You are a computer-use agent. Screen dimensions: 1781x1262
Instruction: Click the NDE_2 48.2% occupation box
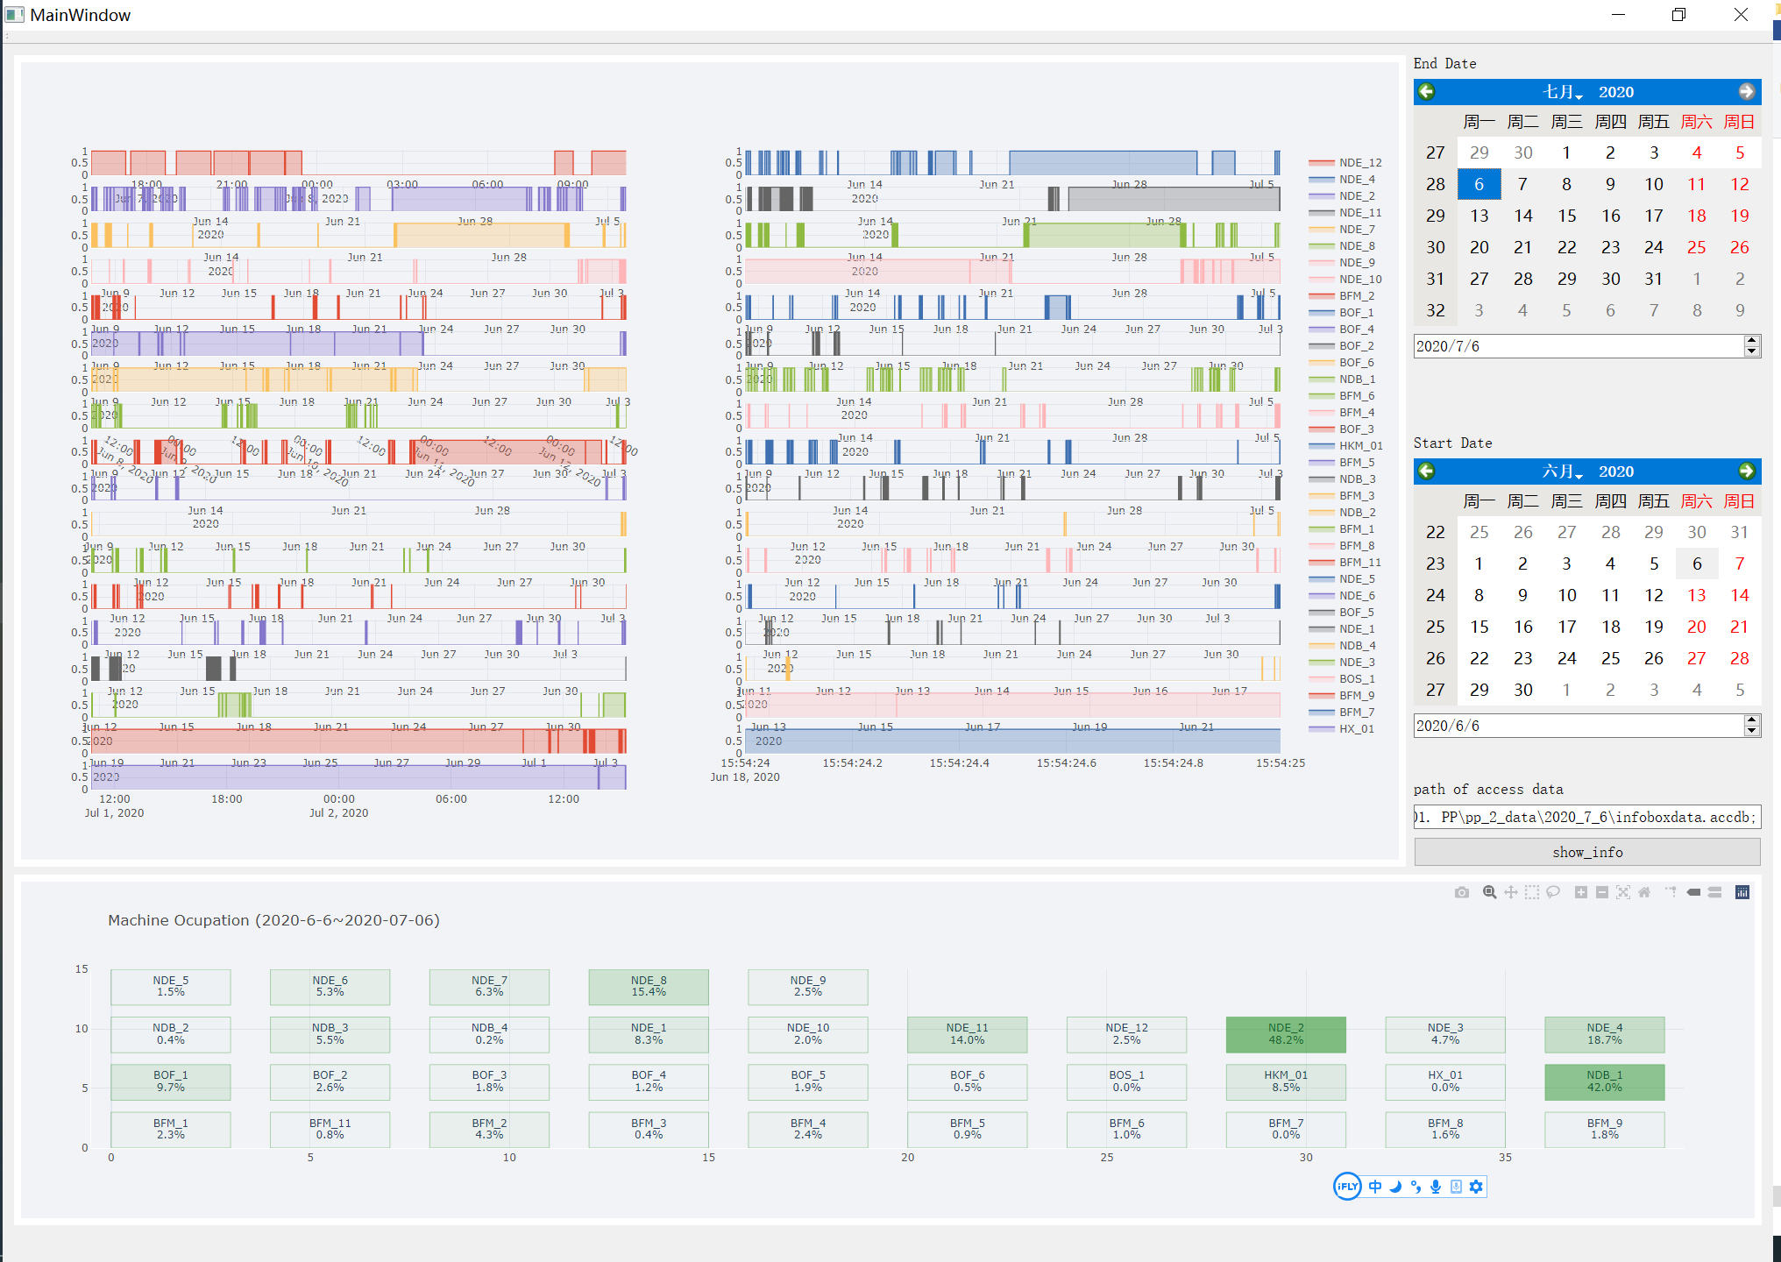pos(1285,1034)
